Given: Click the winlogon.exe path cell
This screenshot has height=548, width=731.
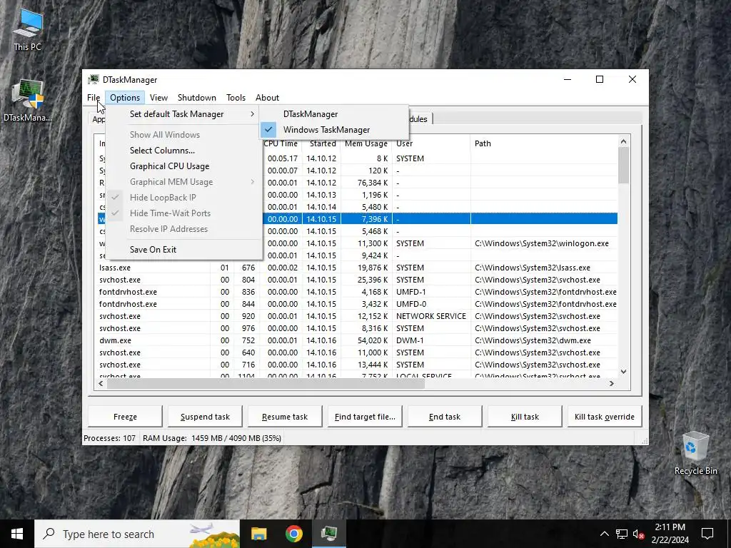Looking at the screenshot, I should (x=542, y=243).
